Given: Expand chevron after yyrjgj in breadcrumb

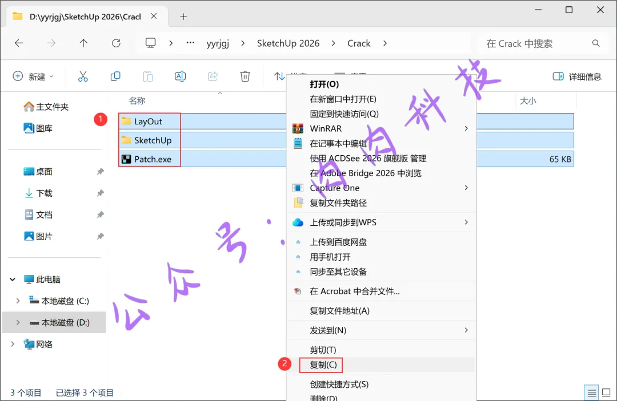Looking at the screenshot, I should 243,43.
